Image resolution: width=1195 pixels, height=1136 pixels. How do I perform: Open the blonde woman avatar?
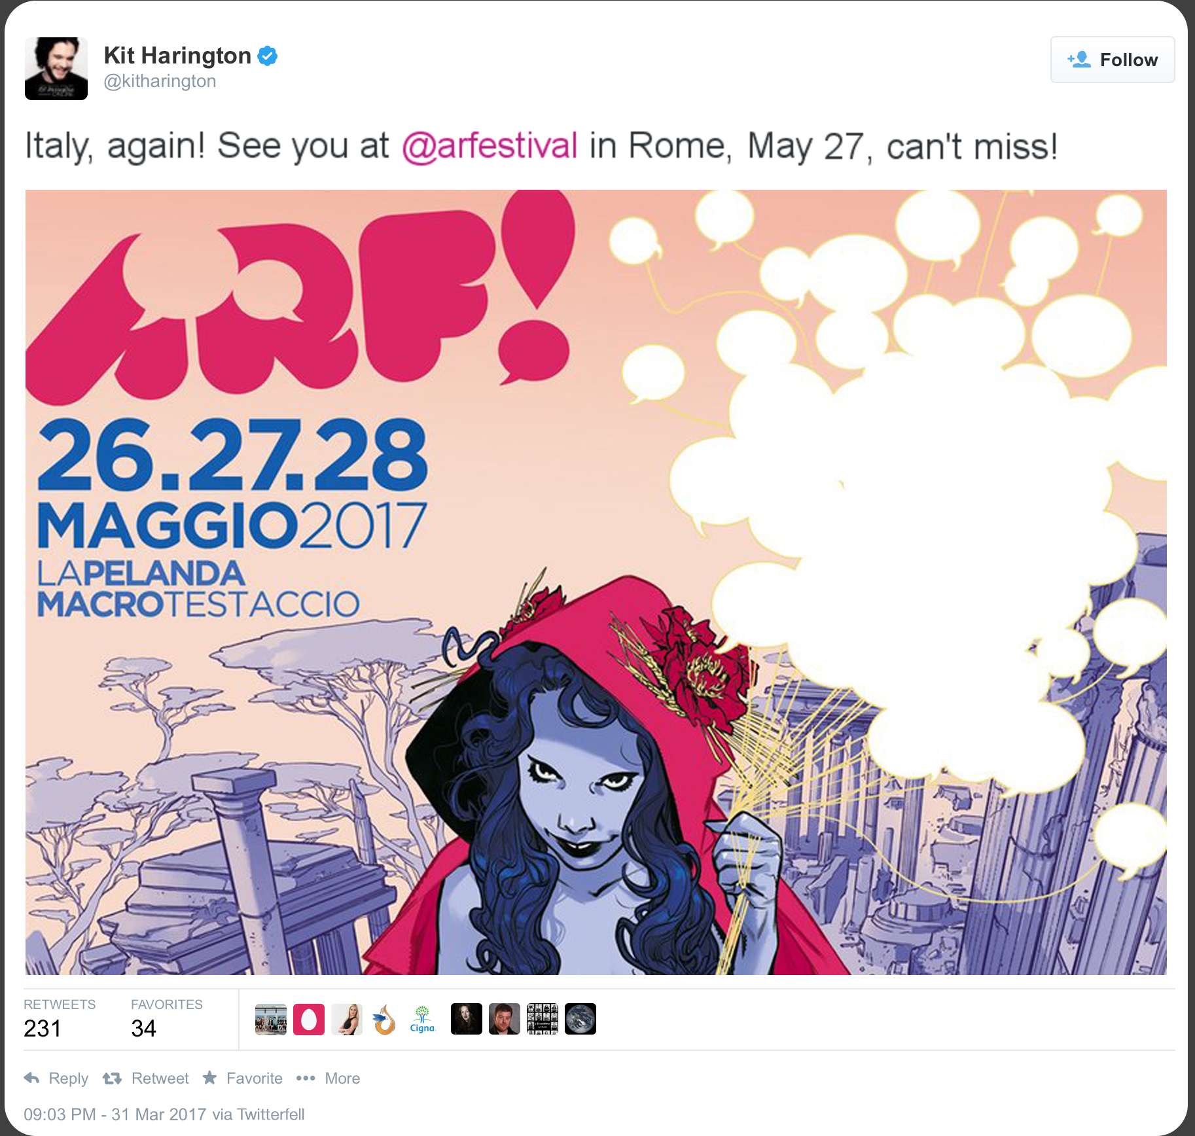[347, 1019]
